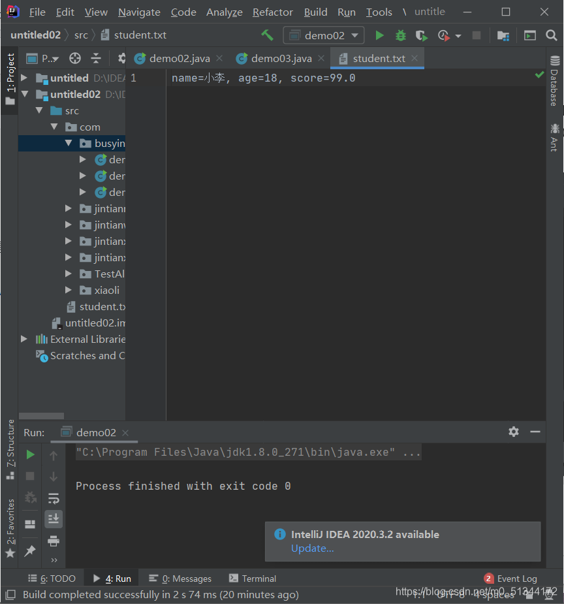Screen dimensions: 564x604
Task: Click the Project tree horizontal scrollbar
Action: [x=41, y=416]
